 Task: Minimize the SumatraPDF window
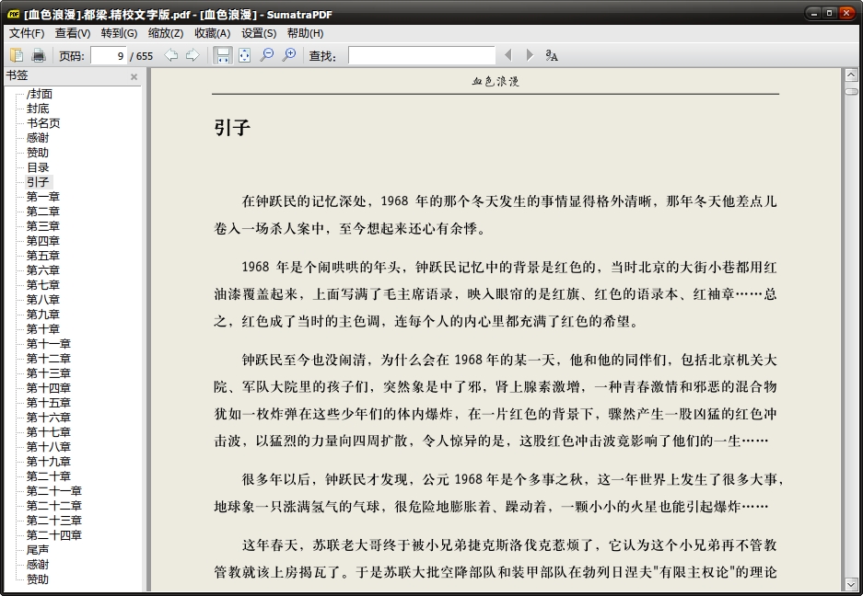[814, 13]
